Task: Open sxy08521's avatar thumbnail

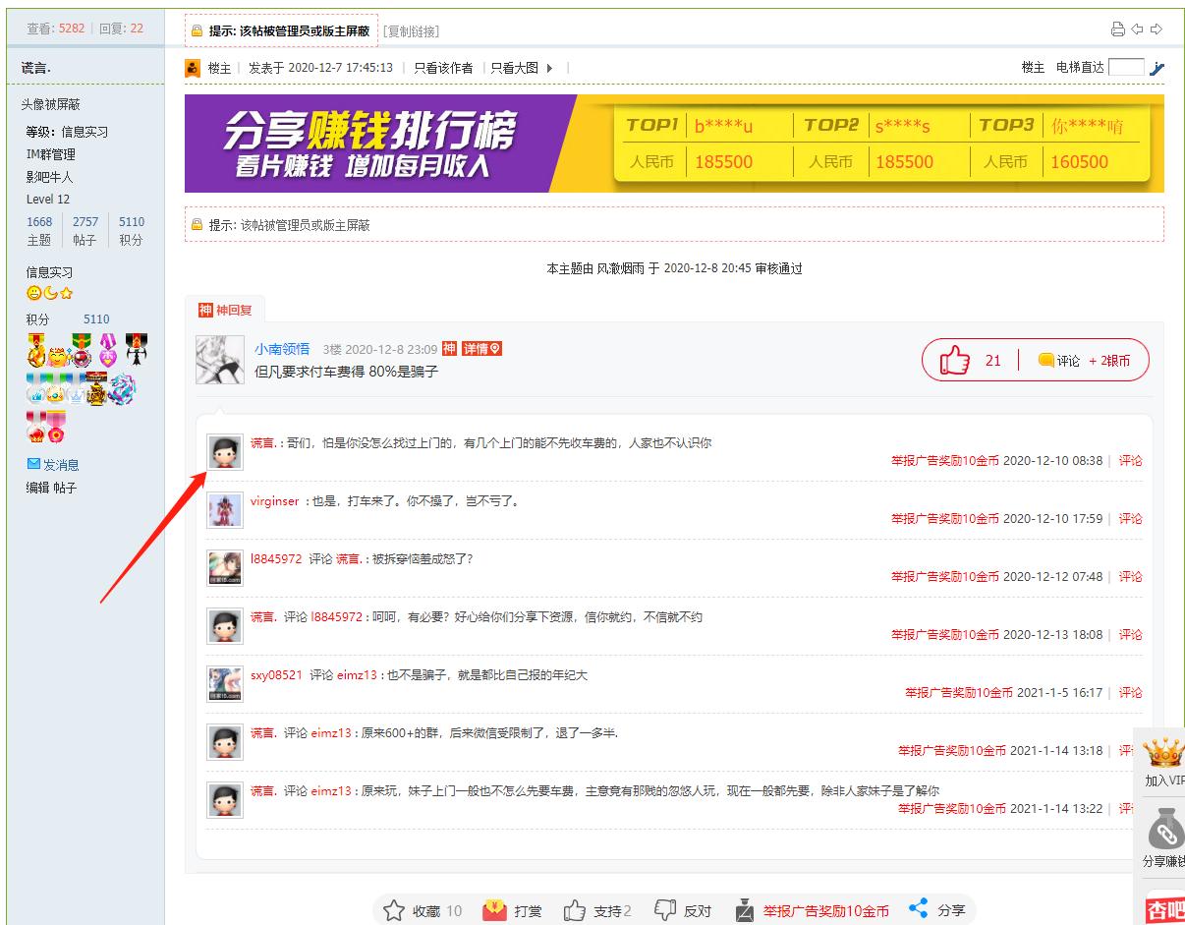Action: click(x=225, y=684)
